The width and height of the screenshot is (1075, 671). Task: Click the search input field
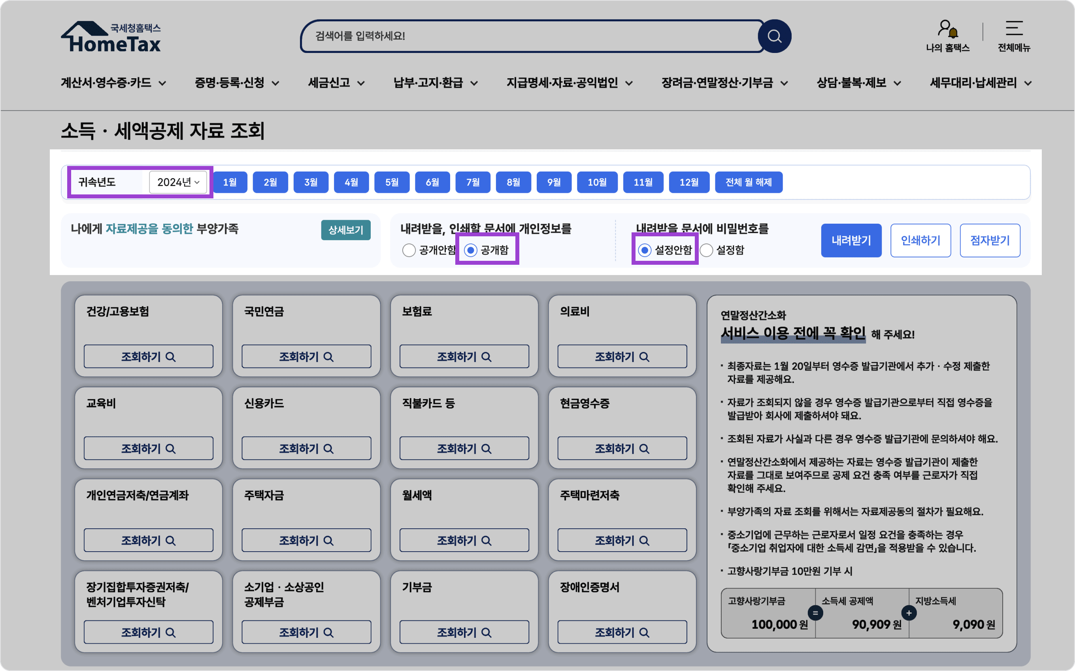click(x=528, y=36)
